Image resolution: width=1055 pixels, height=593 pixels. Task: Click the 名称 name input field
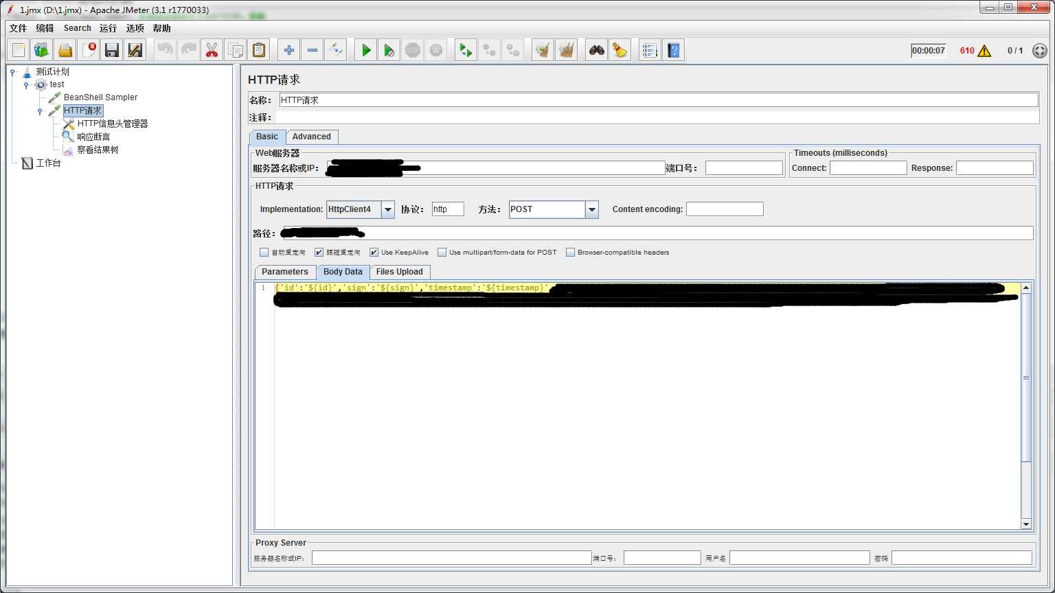coord(659,100)
